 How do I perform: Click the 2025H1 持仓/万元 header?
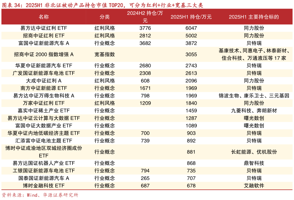191,17
